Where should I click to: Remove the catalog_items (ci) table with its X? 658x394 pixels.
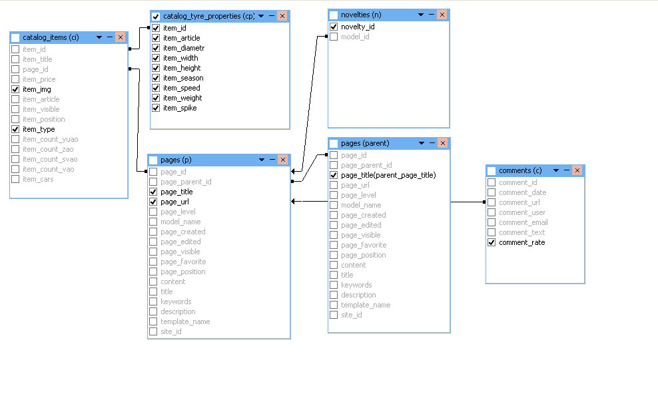point(121,37)
